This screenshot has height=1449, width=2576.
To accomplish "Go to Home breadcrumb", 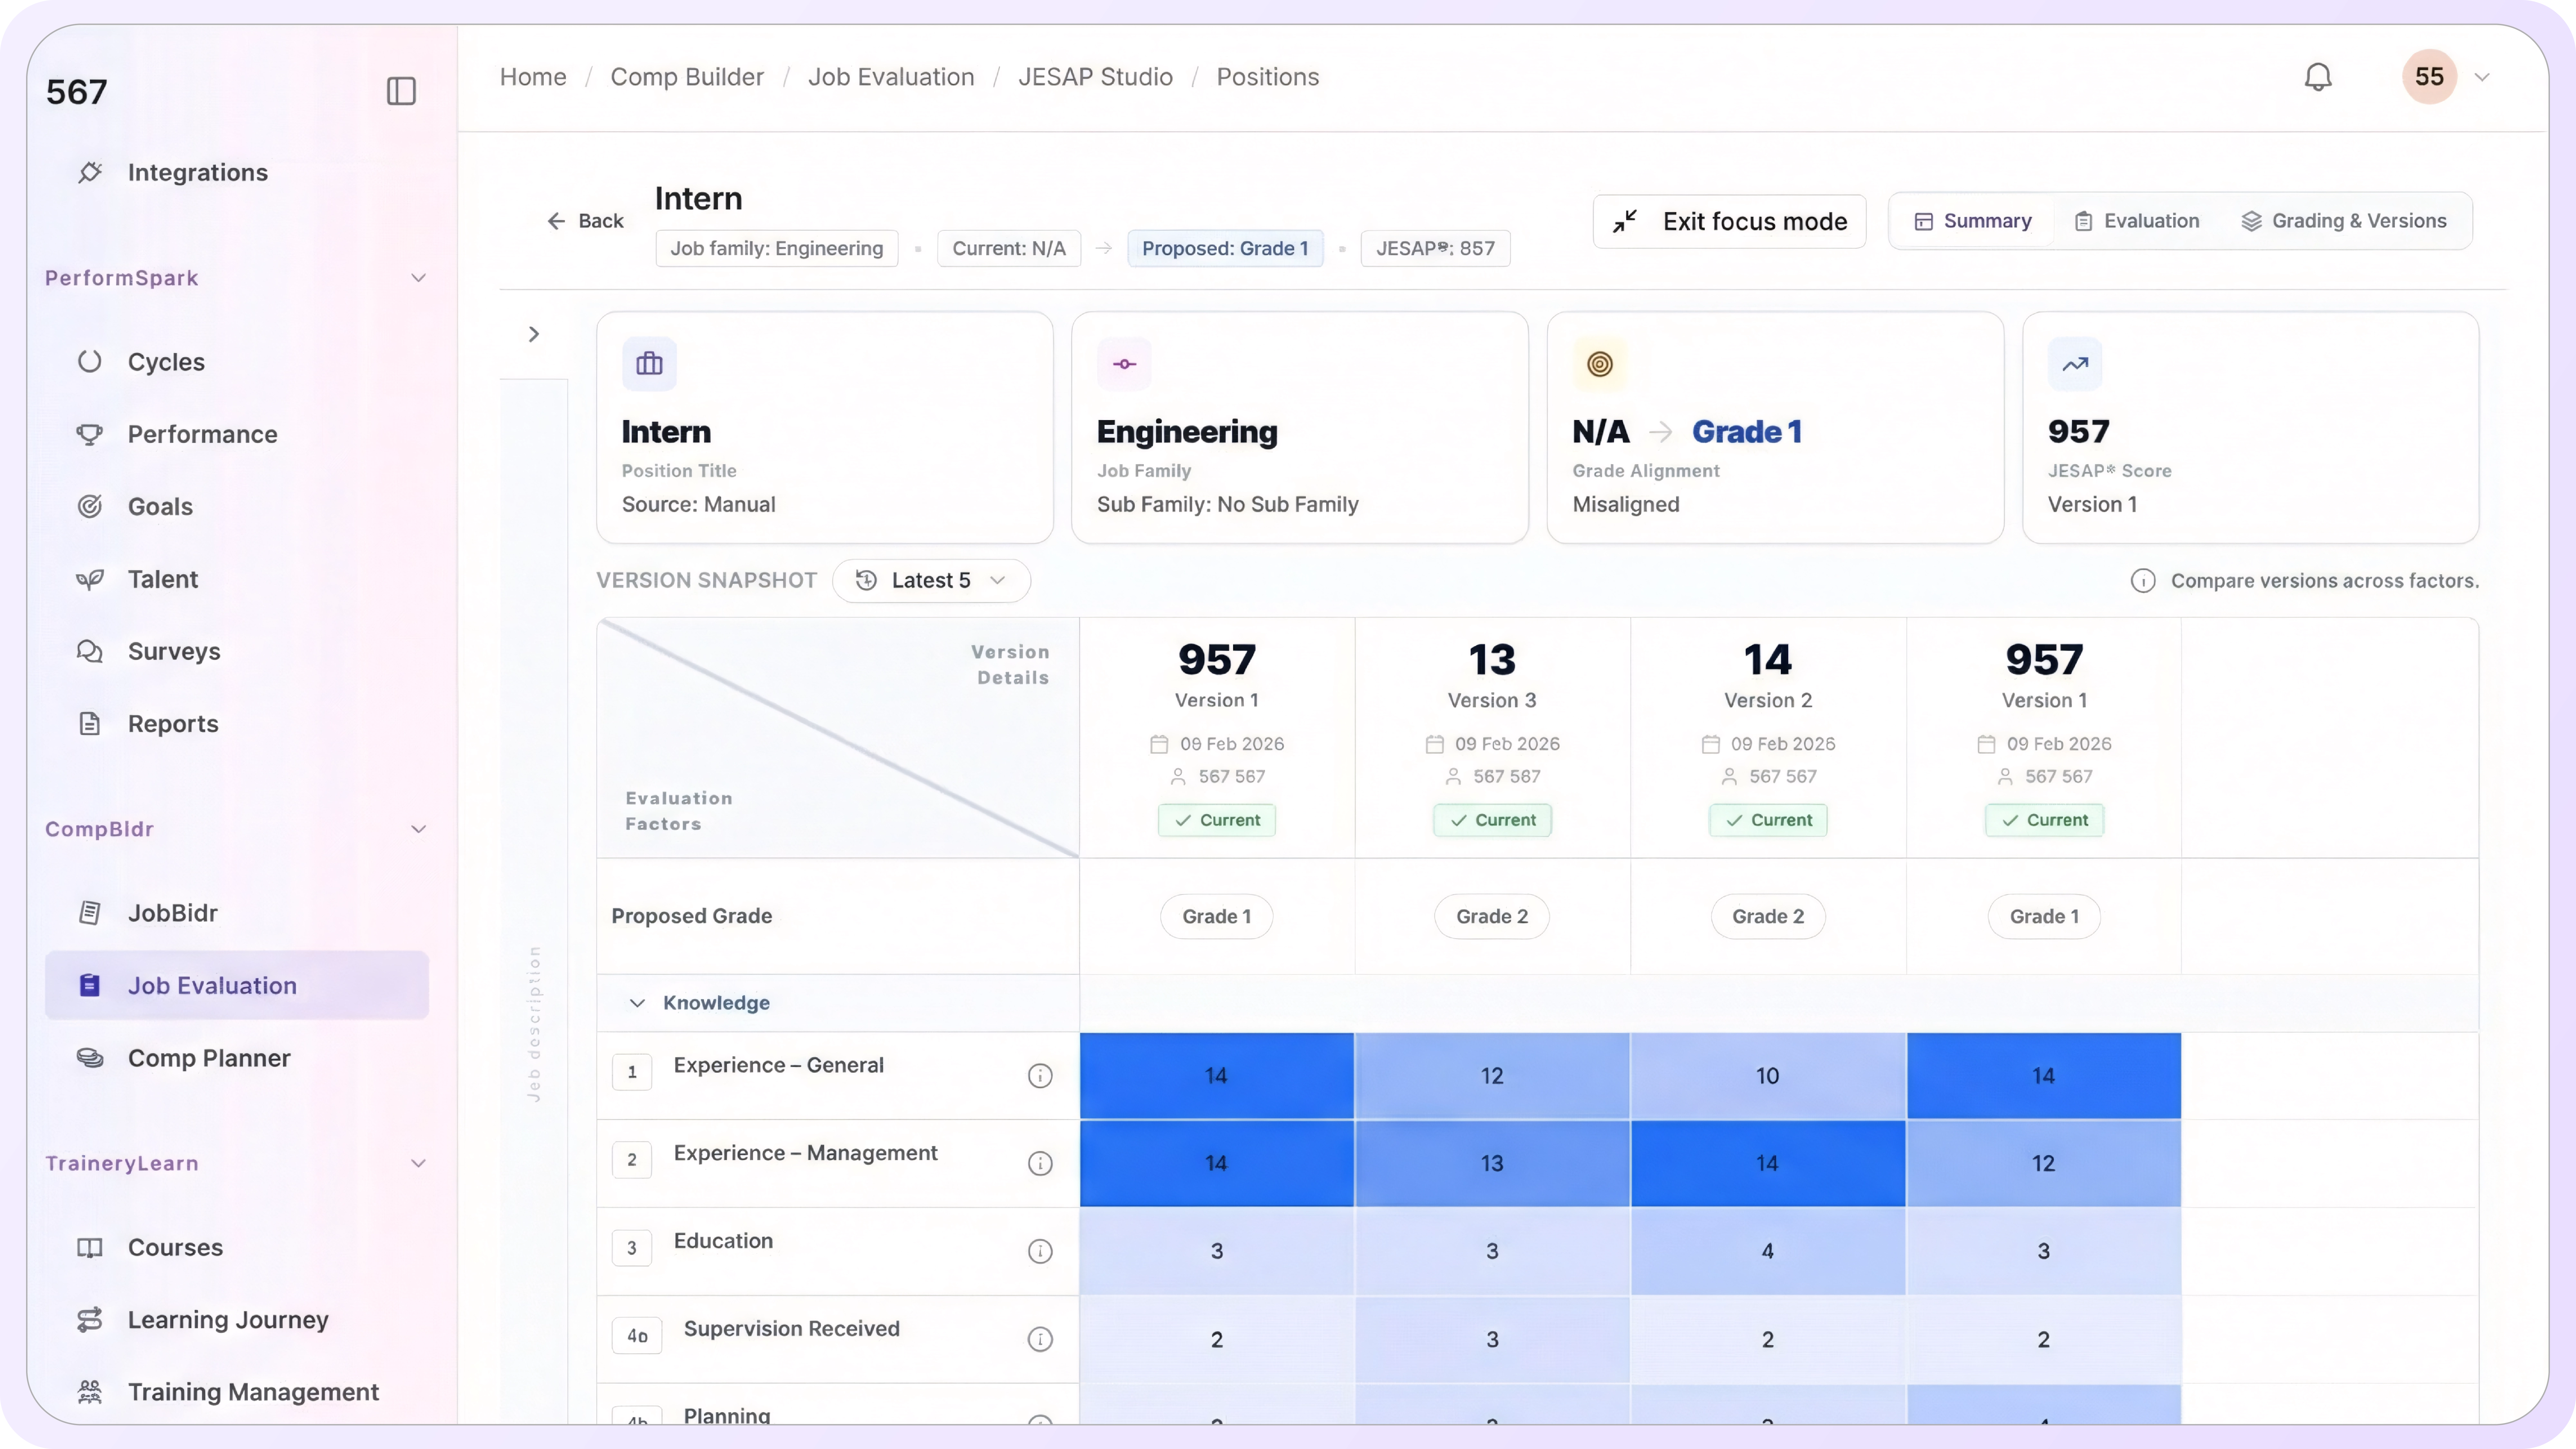I will (533, 77).
